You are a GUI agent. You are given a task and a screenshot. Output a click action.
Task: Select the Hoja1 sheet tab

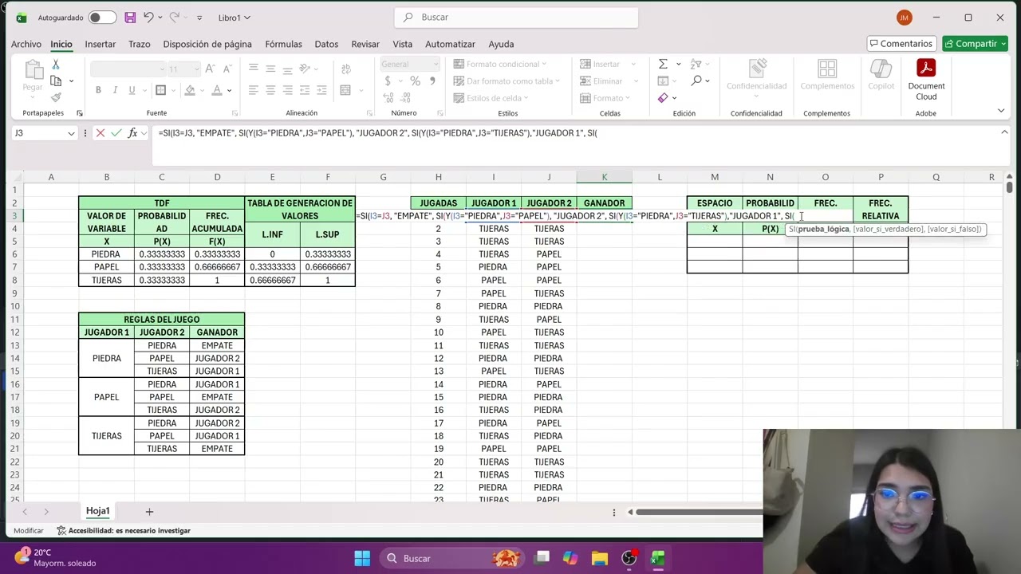tap(98, 511)
